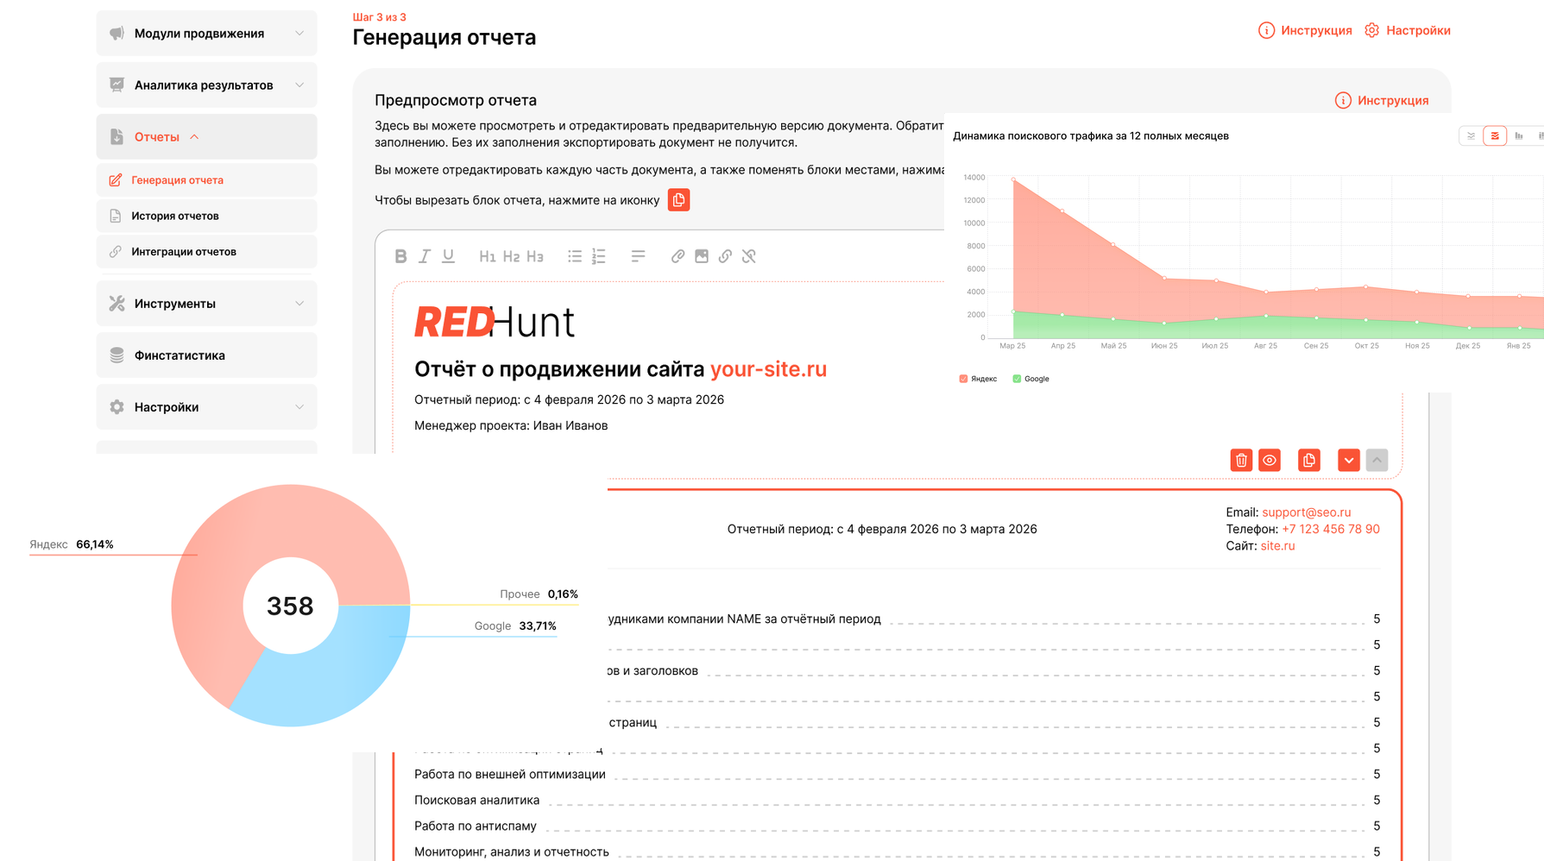Open the Финстатистика section
The image size is (1544, 861).
click(206, 355)
